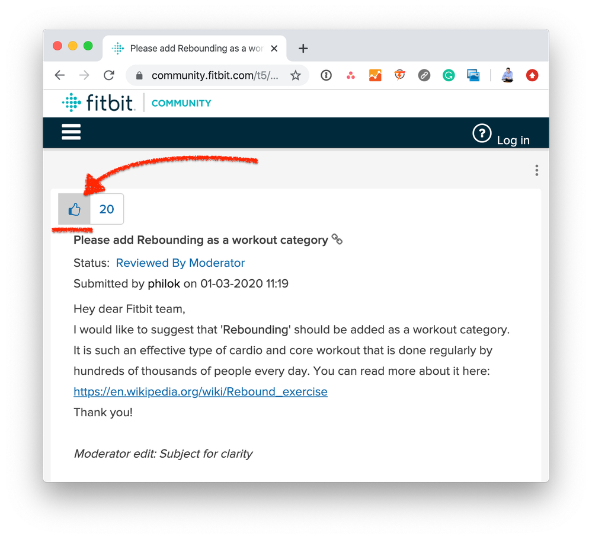Click the orange analytics chart extension icon

pyautogui.click(x=375, y=75)
